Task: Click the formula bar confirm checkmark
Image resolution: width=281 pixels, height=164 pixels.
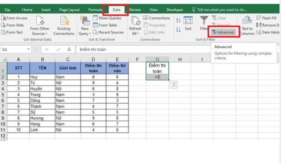Action: [58, 49]
